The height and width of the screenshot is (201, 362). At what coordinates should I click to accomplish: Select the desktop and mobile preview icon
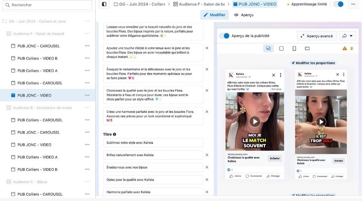pyautogui.click(x=268, y=48)
